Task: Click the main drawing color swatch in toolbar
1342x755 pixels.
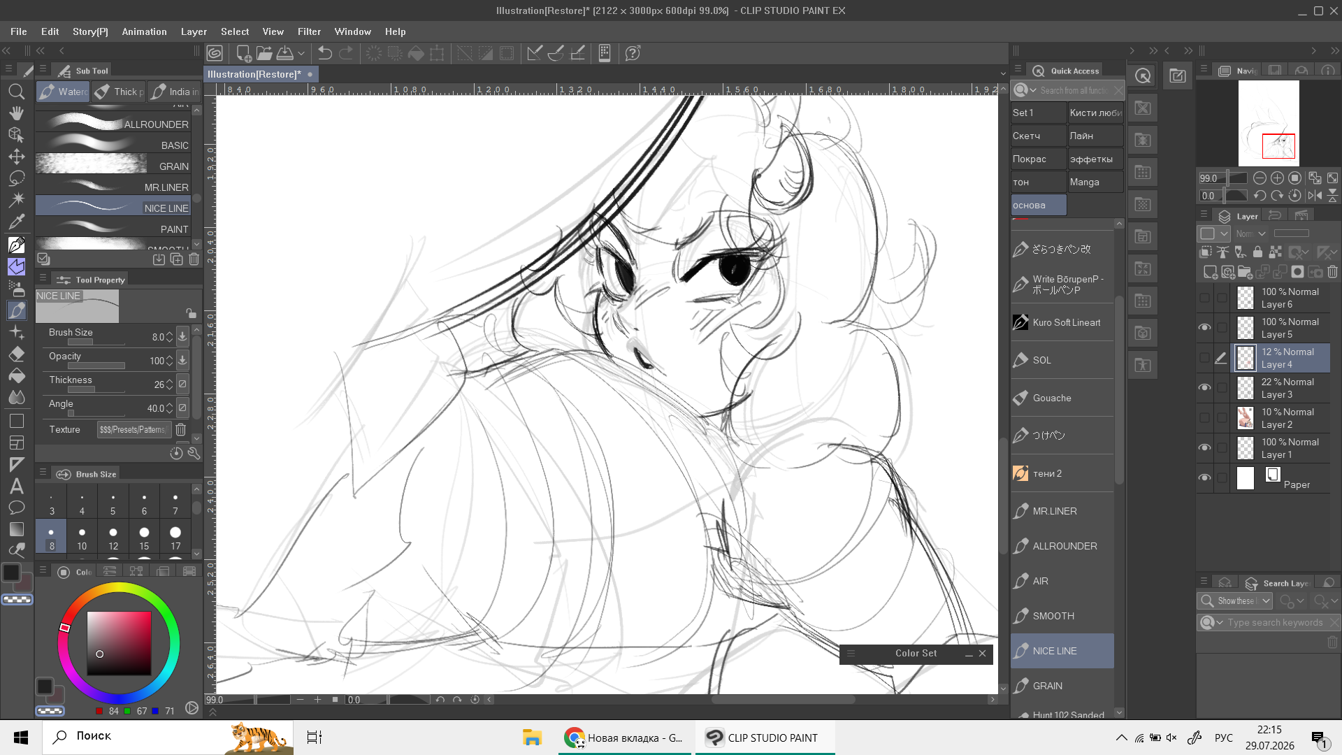Action: coord(11,573)
